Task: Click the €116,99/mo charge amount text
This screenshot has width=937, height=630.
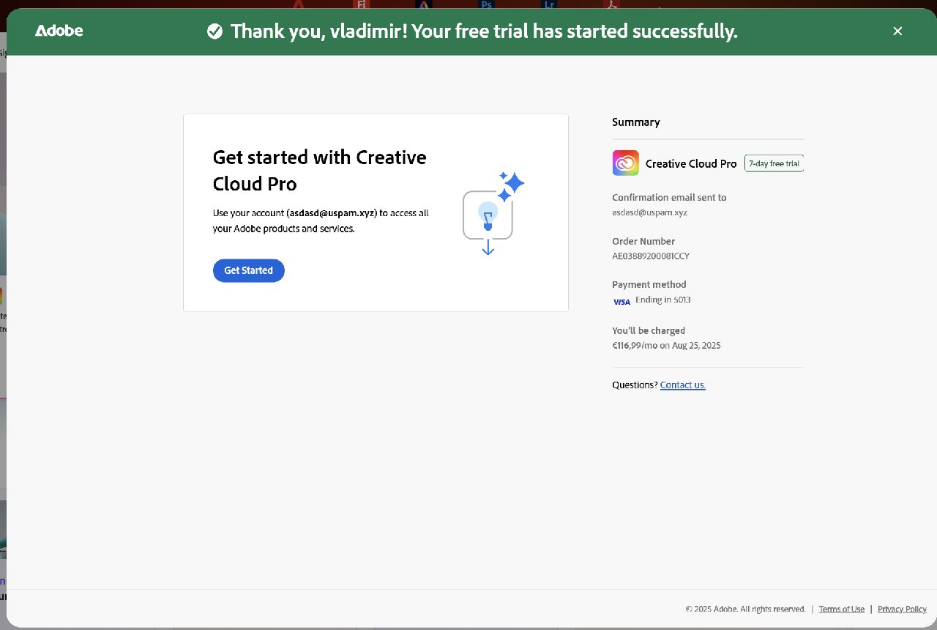Action: click(635, 345)
